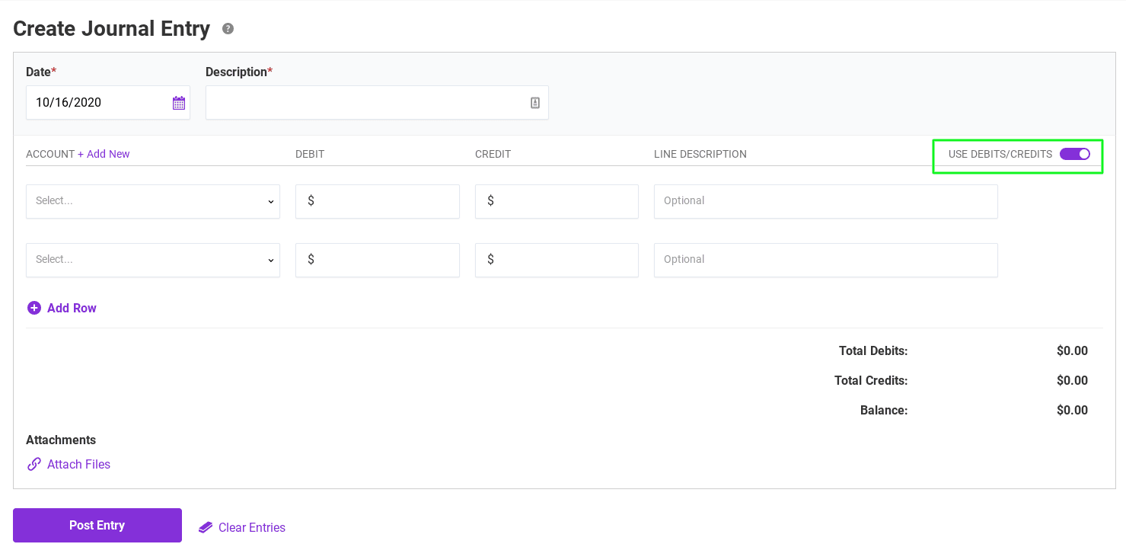Click the ACCOUNT column header
This screenshot has height=560, width=1126.
click(50, 154)
